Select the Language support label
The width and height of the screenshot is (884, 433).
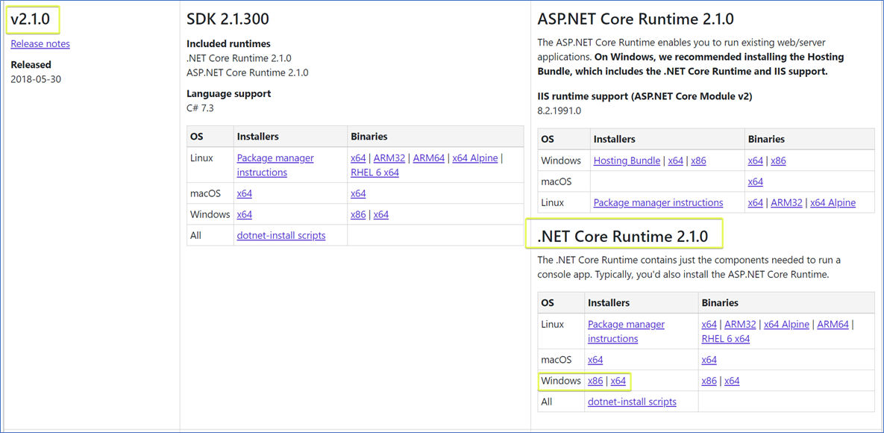pos(229,94)
